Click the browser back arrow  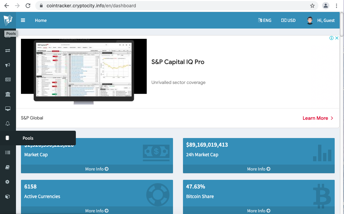tap(7, 6)
